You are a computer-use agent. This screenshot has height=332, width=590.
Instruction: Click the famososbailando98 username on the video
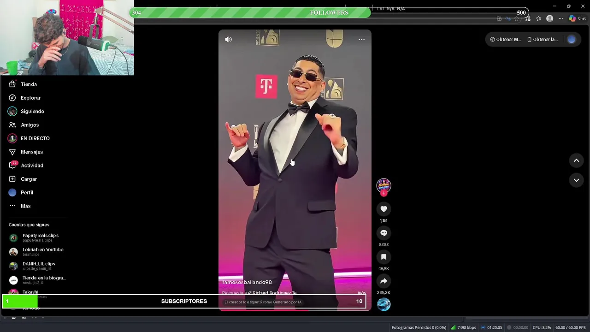click(x=247, y=282)
